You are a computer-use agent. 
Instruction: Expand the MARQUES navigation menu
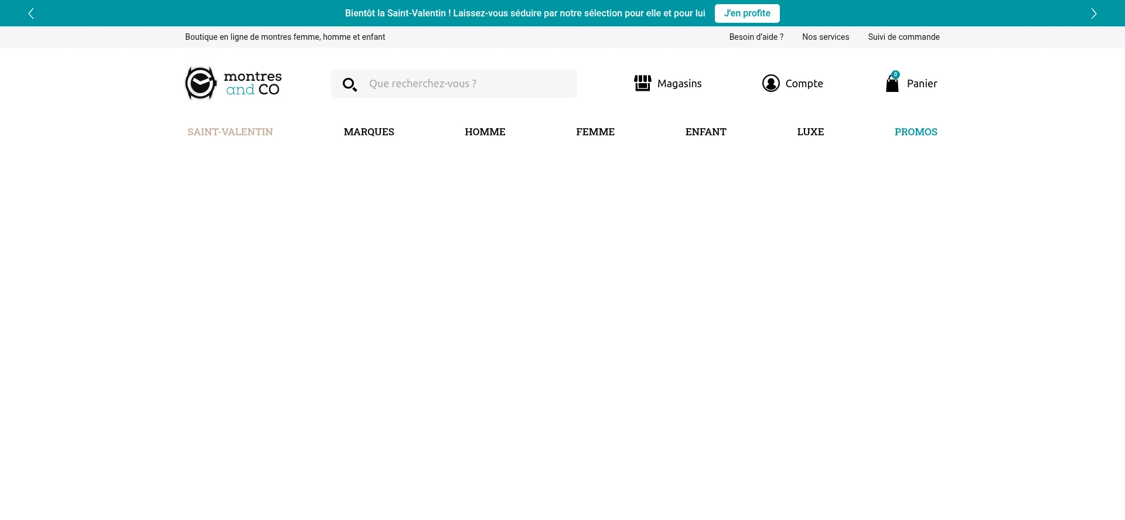pos(369,132)
